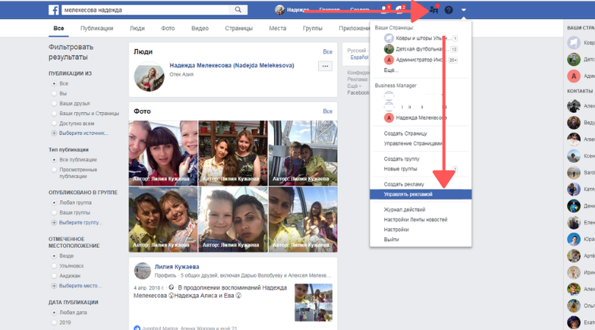This screenshot has width=595, height=330.
Task: Select the Любая группа radio button
Action: point(54,202)
